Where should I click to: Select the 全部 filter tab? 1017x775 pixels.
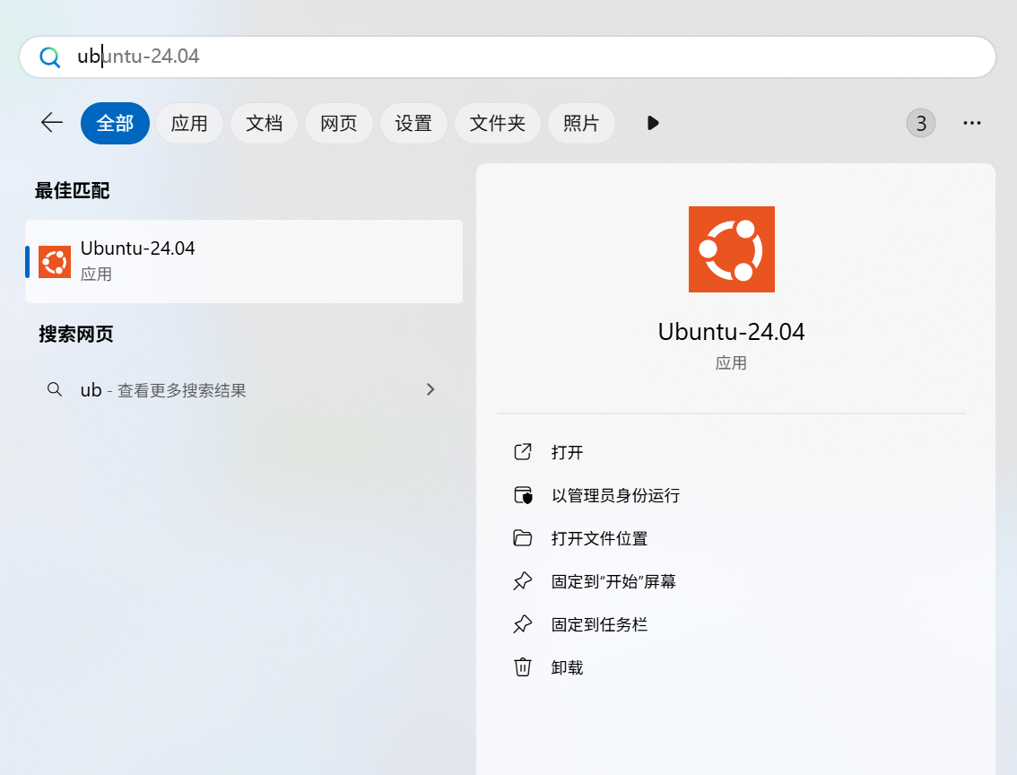tap(115, 123)
